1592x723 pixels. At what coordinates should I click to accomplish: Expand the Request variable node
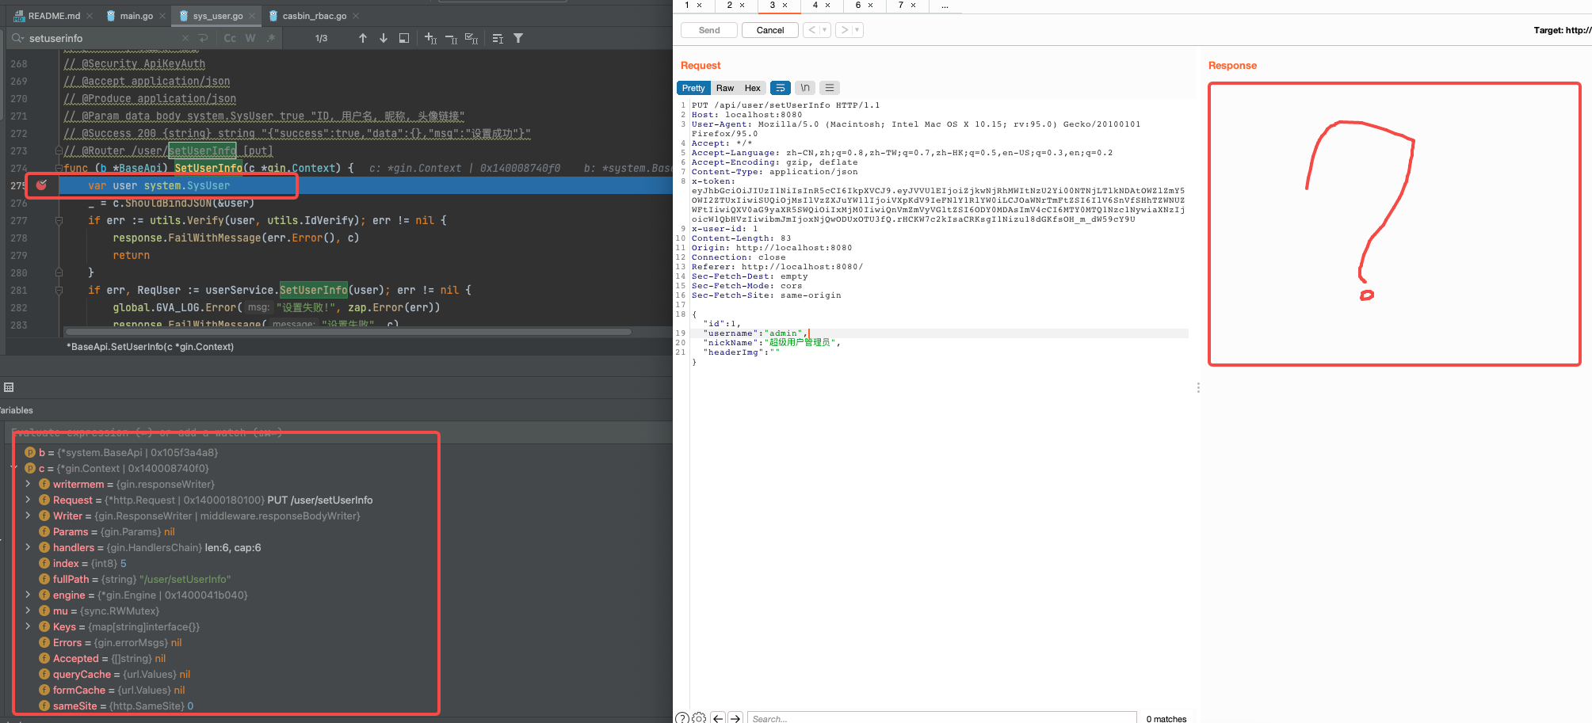pyautogui.click(x=28, y=500)
